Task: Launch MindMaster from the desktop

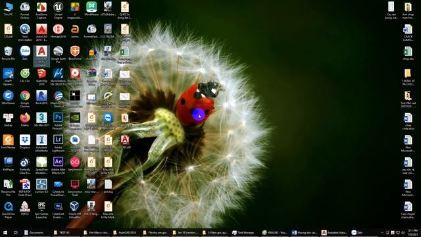Action: (91, 9)
